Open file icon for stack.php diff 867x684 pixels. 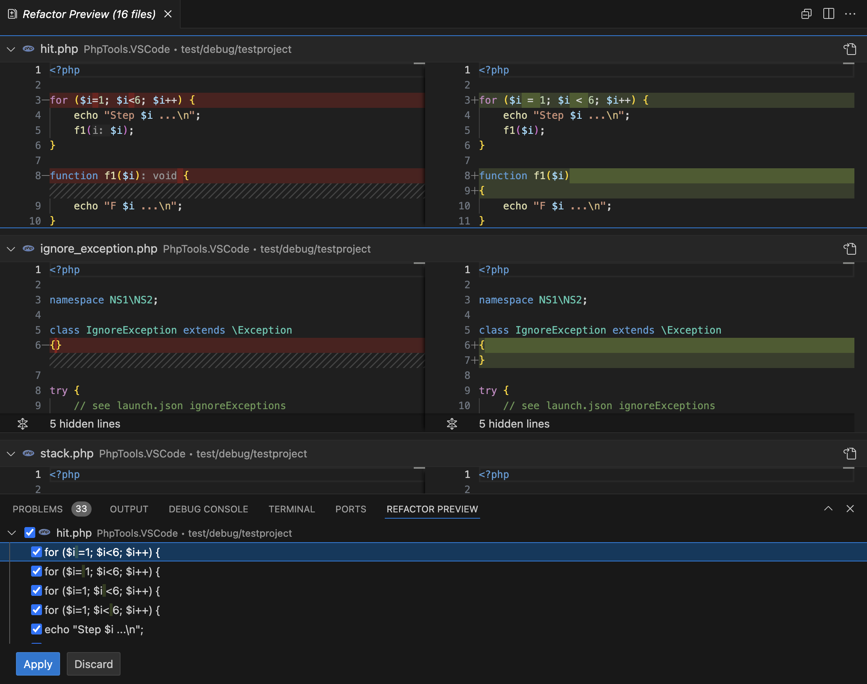pyautogui.click(x=850, y=454)
